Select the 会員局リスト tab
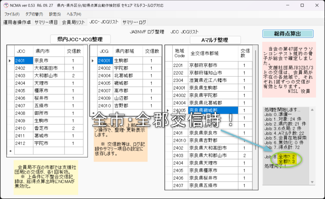The width and height of the screenshot is (325, 199). tap(74, 22)
